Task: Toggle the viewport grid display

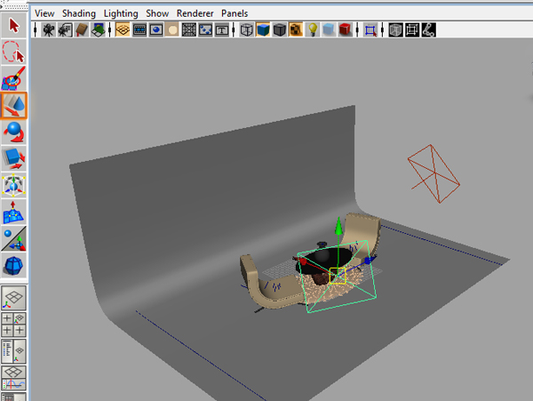Action: coord(123,30)
